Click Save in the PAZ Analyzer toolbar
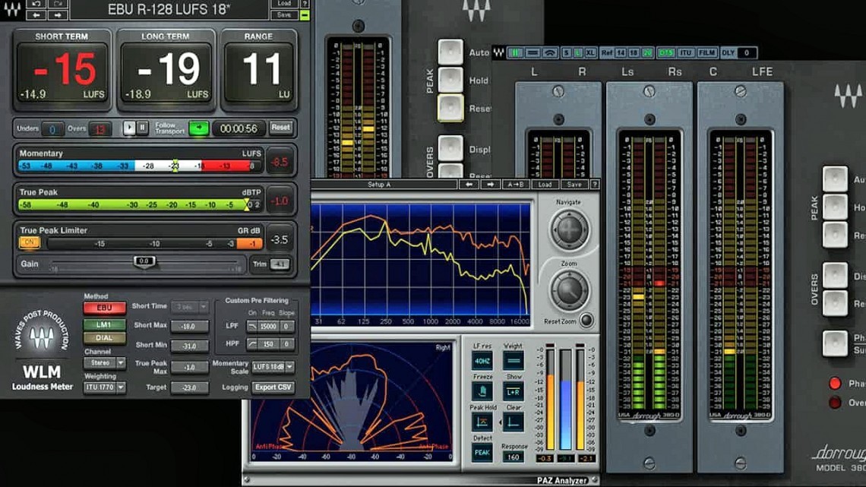 [x=574, y=185]
